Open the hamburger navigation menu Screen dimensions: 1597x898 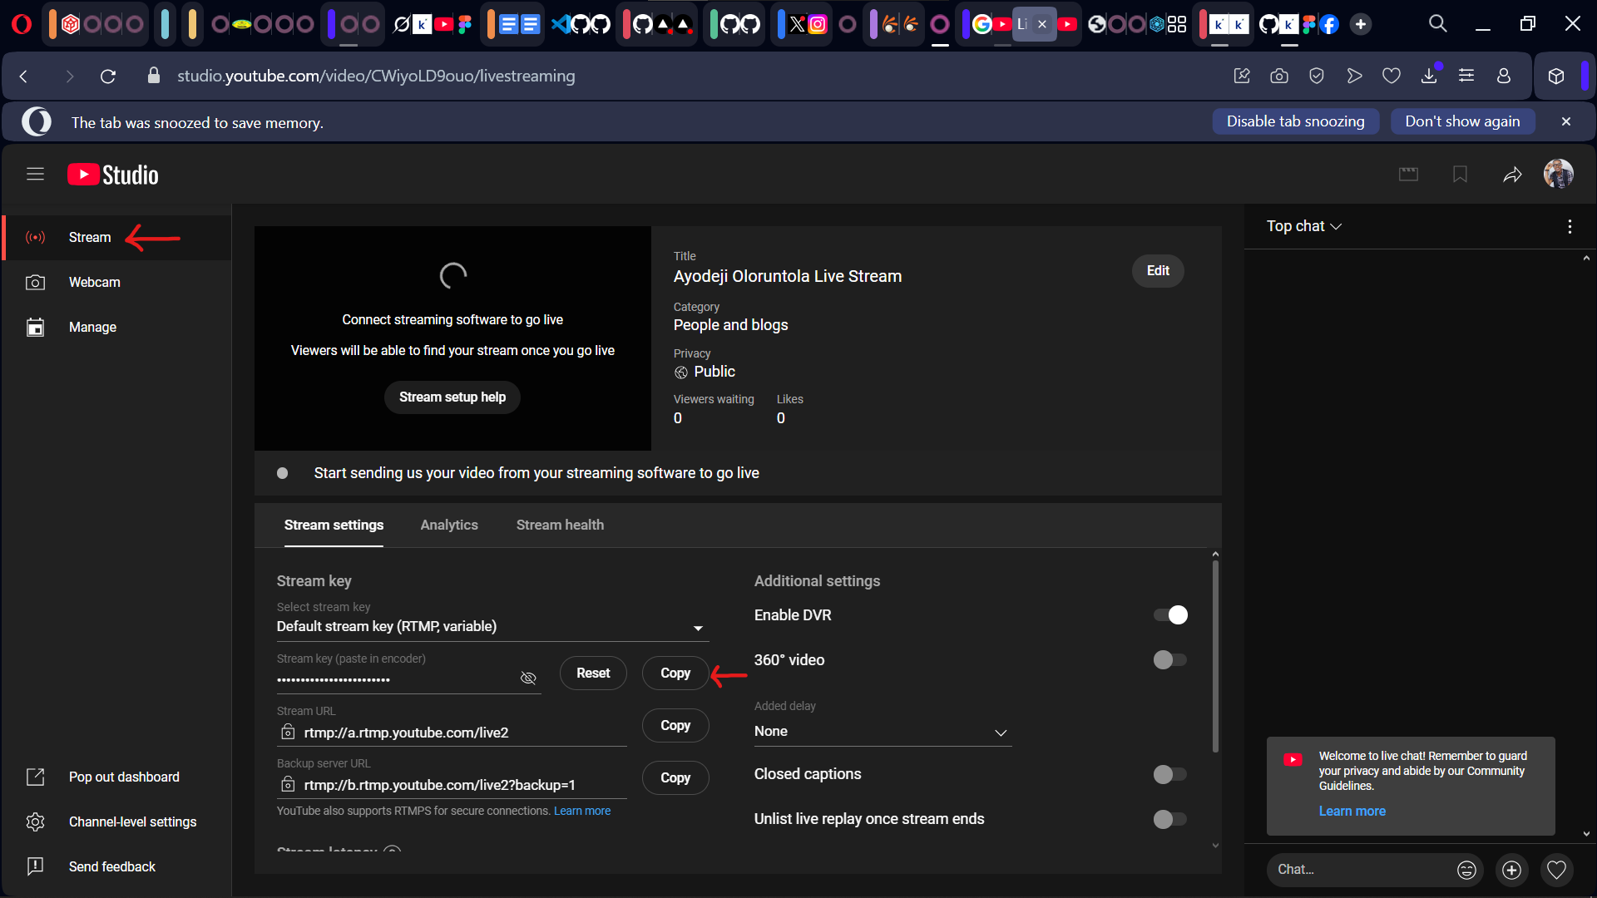coord(35,174)
